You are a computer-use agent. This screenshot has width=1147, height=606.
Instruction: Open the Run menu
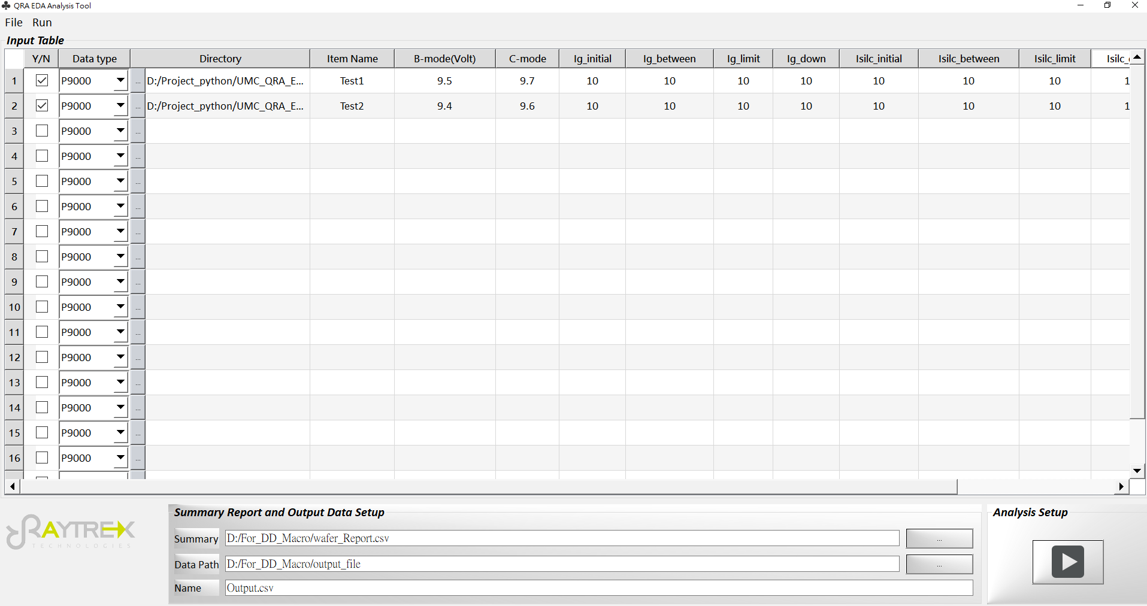pos(42,22)
